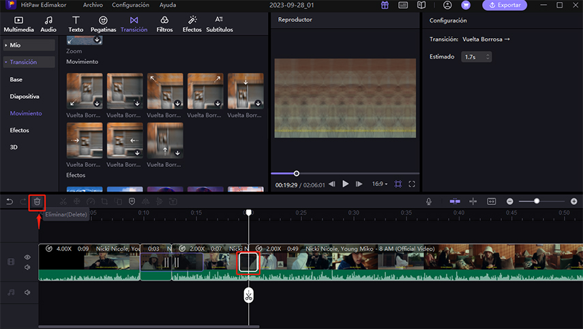Click the freeze frame snowflake icon

(76, 202)
